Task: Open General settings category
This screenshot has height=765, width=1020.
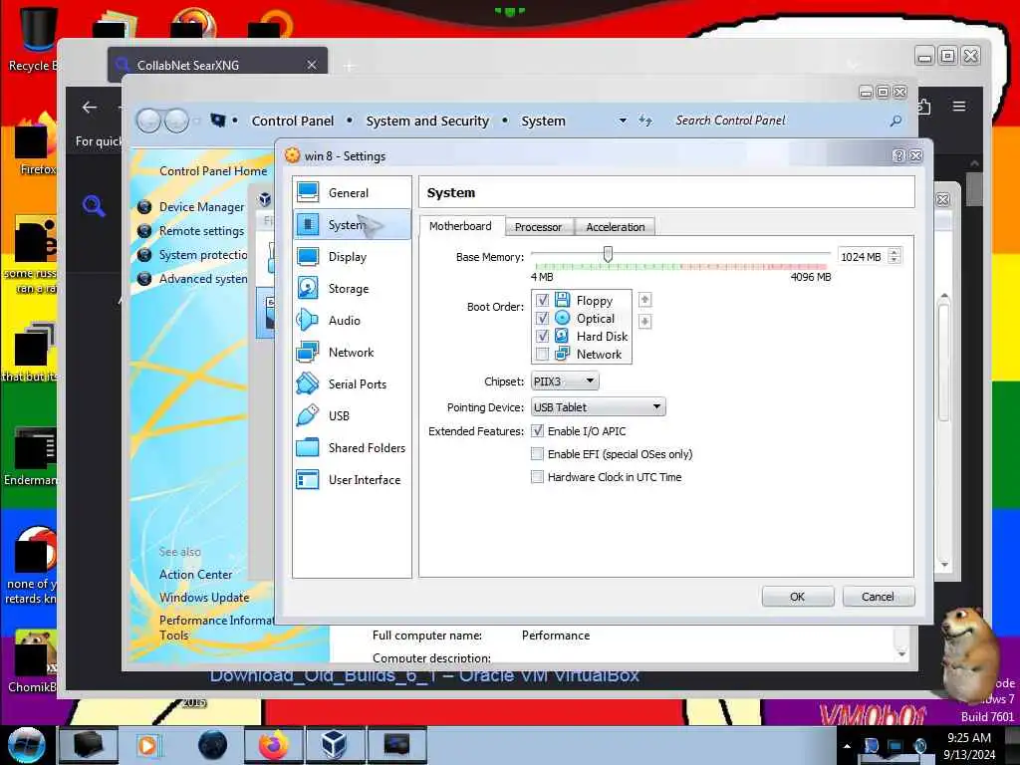Action: [x=352, y=192]
